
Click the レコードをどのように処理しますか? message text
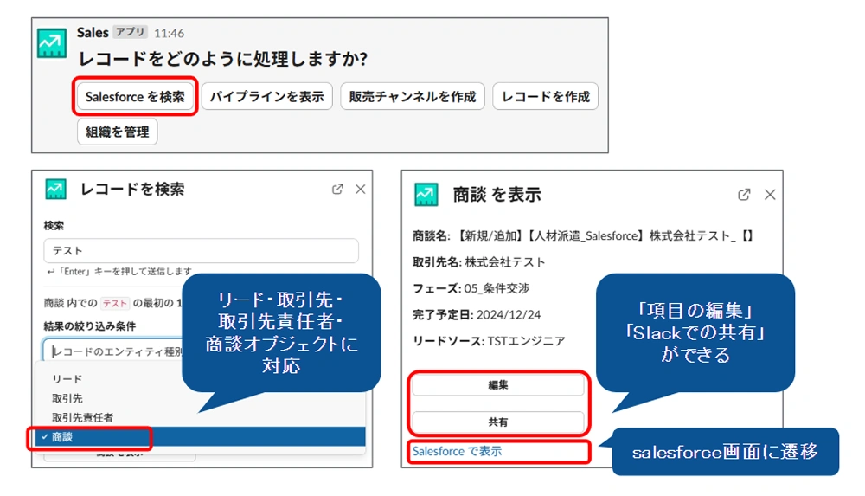[223, 59]
